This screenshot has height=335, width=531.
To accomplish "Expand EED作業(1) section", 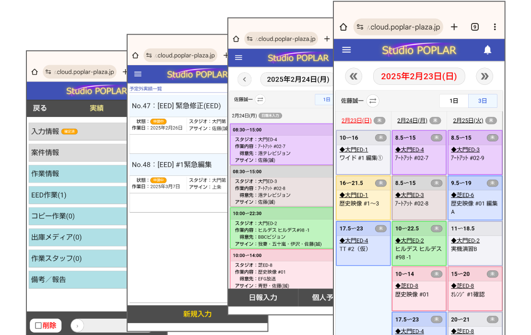I will click(x=78, y=195).
